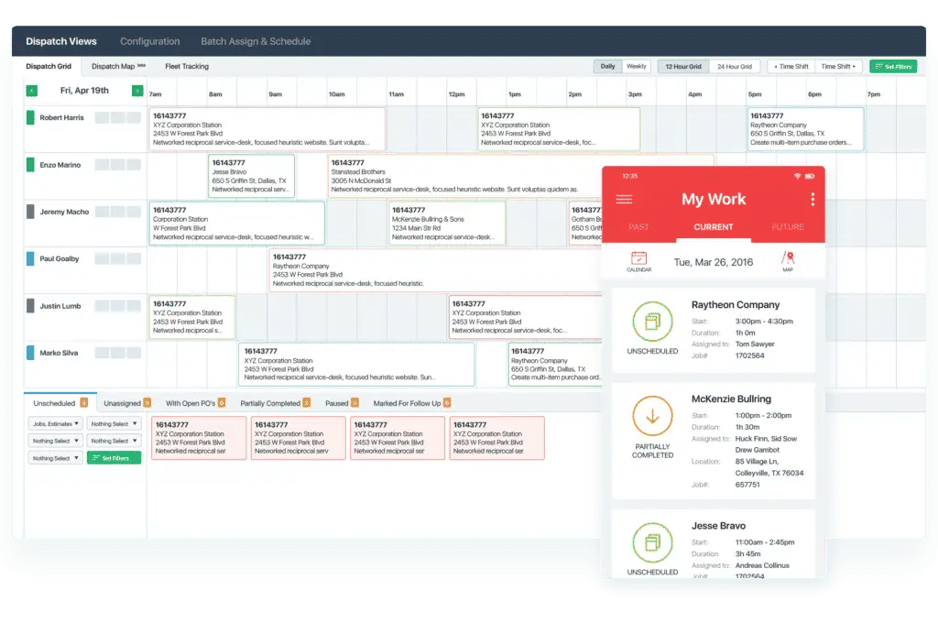
Task: Open Enzo Marino's Jesse Bravo job card
Action: [251, 176]
